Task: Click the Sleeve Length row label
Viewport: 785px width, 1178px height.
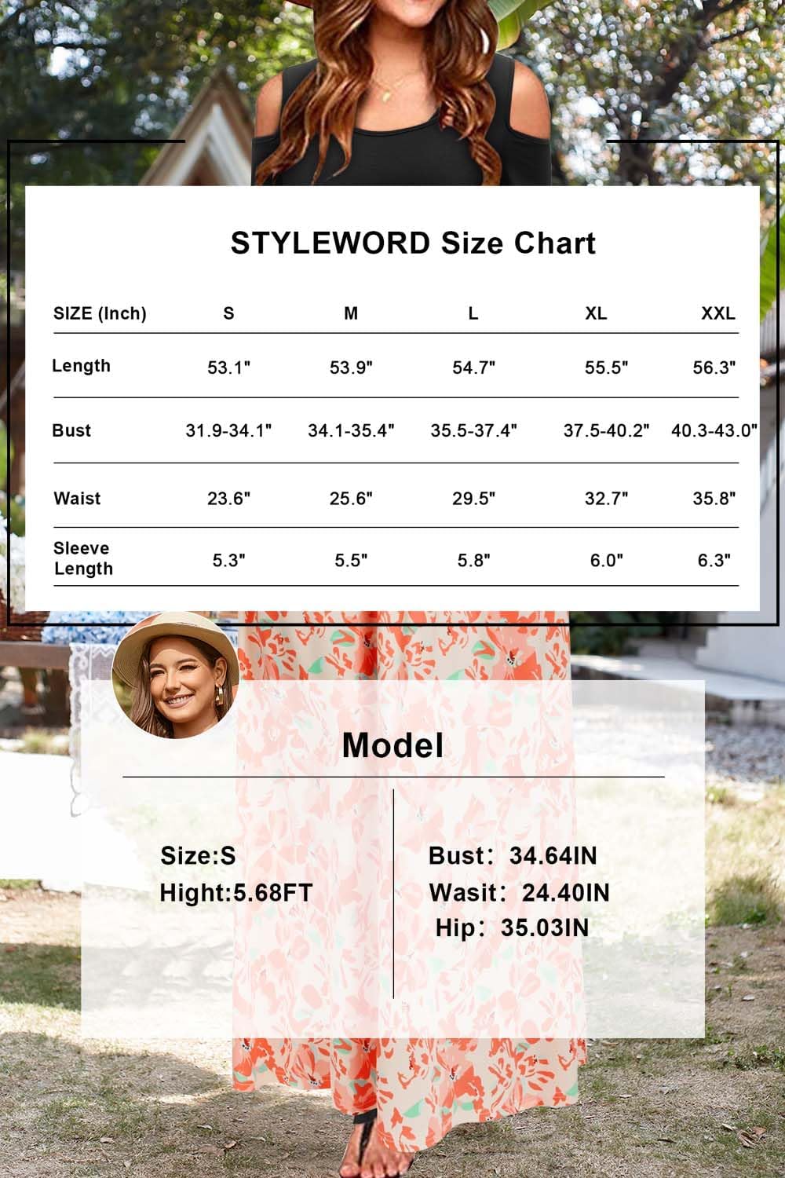Action: pyautogui.click(x=82, y=558)
